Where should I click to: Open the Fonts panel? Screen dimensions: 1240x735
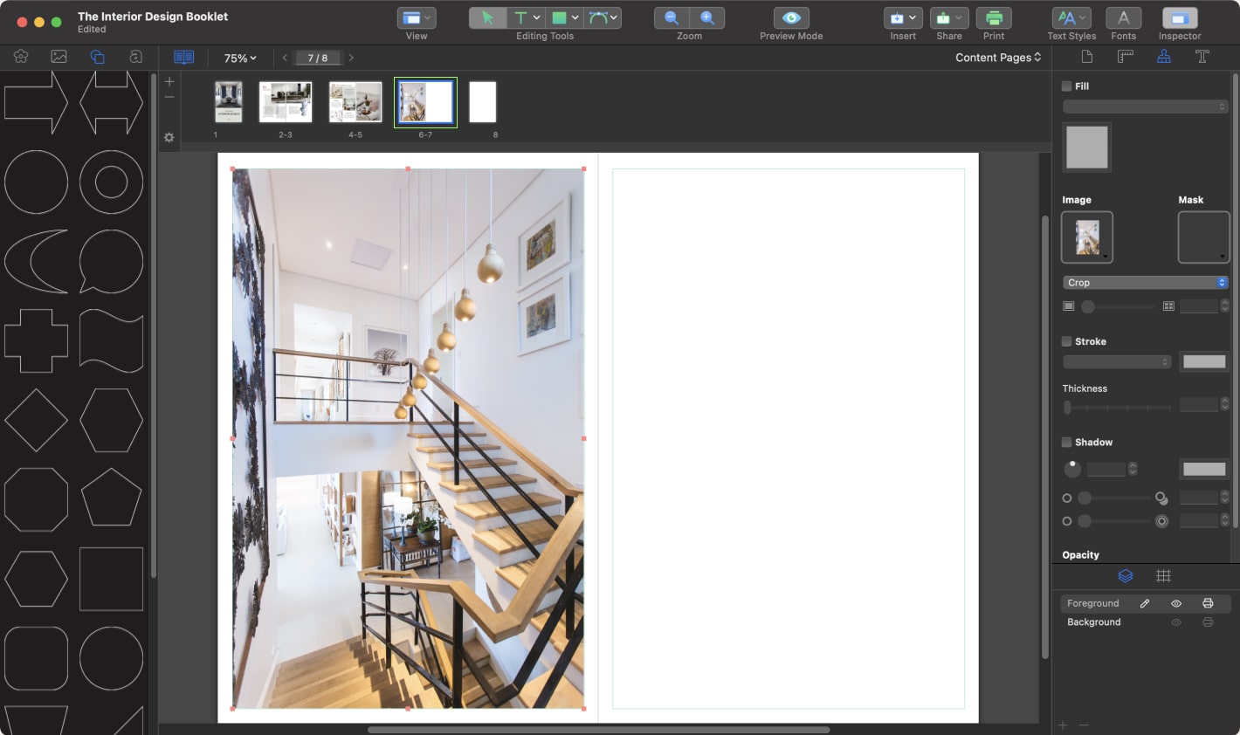pyautogui.click(x=1124, y=17)
